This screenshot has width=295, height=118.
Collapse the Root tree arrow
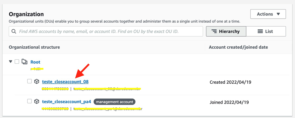(11, 62)
